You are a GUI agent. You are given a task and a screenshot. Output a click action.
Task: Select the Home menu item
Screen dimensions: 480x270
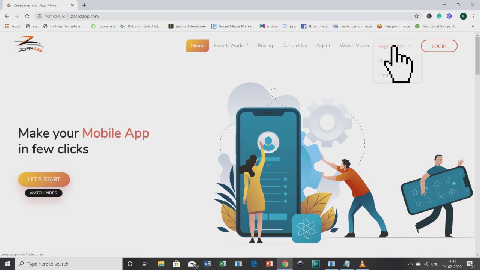pyautogui.click(x=198, y=45)
